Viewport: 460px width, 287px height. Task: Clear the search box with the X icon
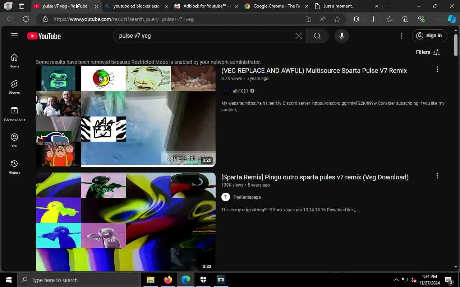tap(299, 36)
